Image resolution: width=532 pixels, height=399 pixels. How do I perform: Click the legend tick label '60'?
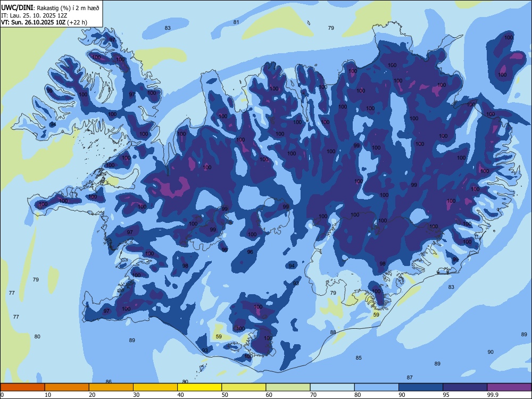pos(269,395)
